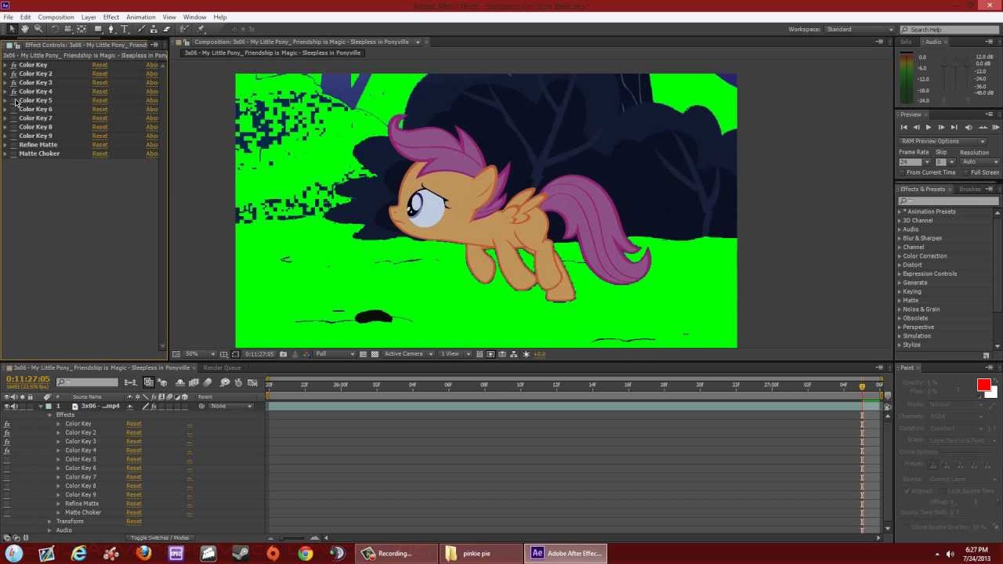1003x564 pixels.
Task: Switch to the Render Queue tab
Action: tap(223, 367)
